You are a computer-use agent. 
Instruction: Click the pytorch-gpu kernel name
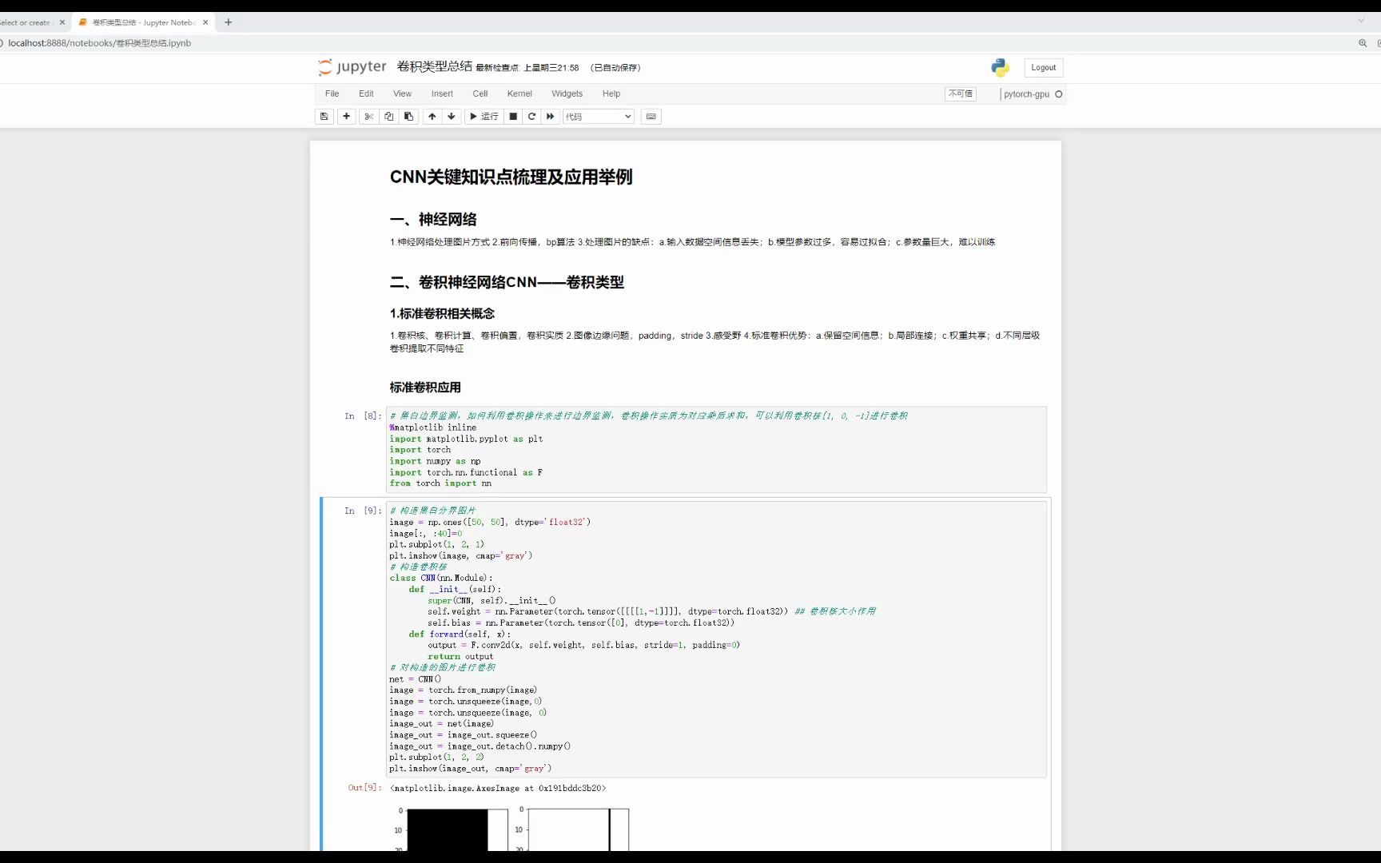[1026, 94]
